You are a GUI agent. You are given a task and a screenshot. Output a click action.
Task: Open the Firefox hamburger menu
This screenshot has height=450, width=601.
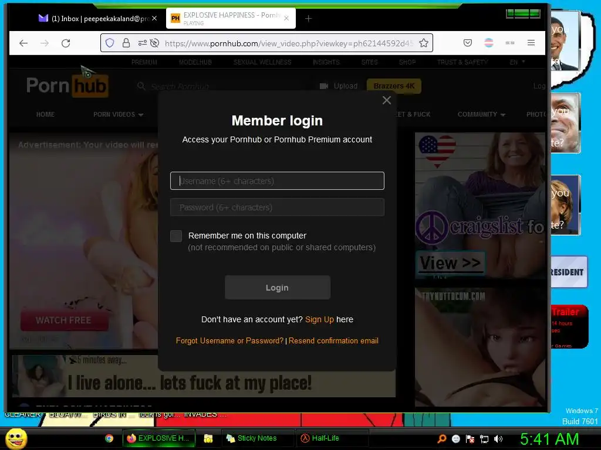(531, 43)
